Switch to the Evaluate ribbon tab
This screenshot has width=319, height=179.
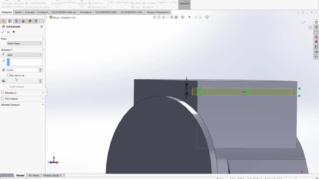30,12
